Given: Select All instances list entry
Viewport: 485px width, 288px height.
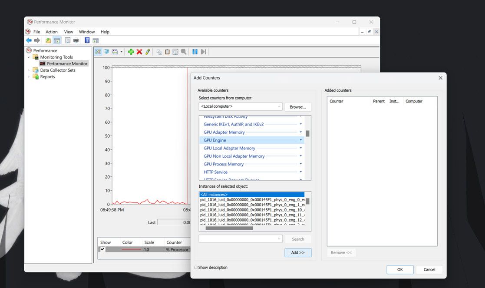Looking at the screenshot, I should pyautogui.click(x=252, y=195).
